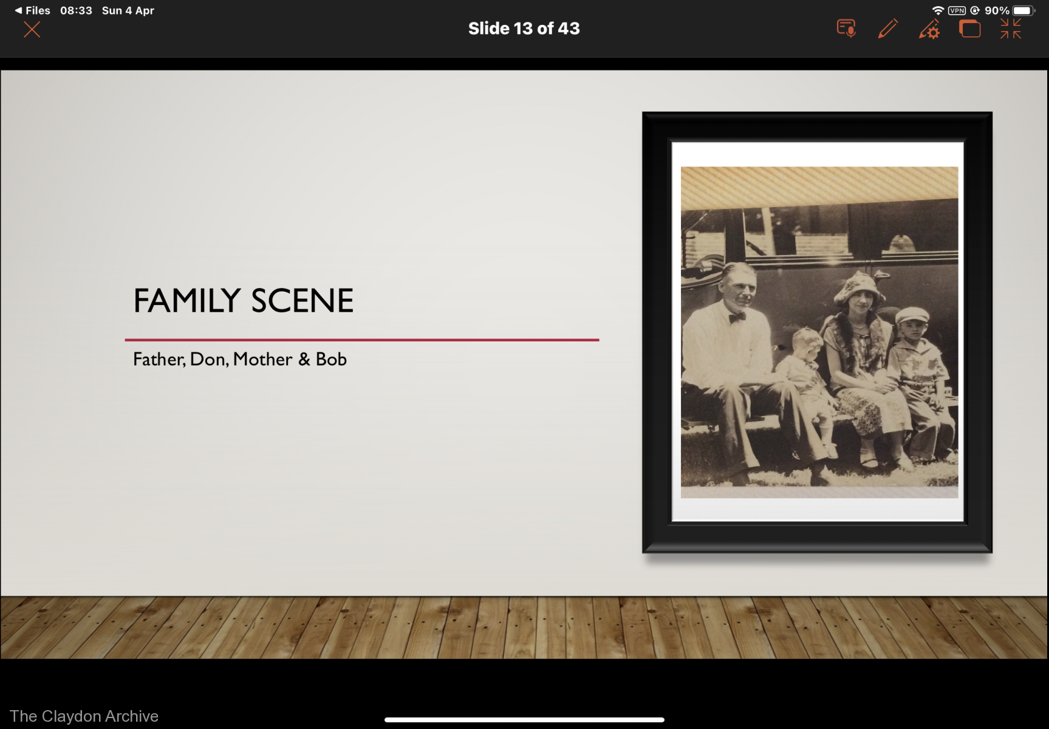Open pen settings with the gear pencil icon

click(929, 29)
